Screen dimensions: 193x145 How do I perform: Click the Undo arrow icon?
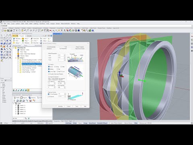25,31
